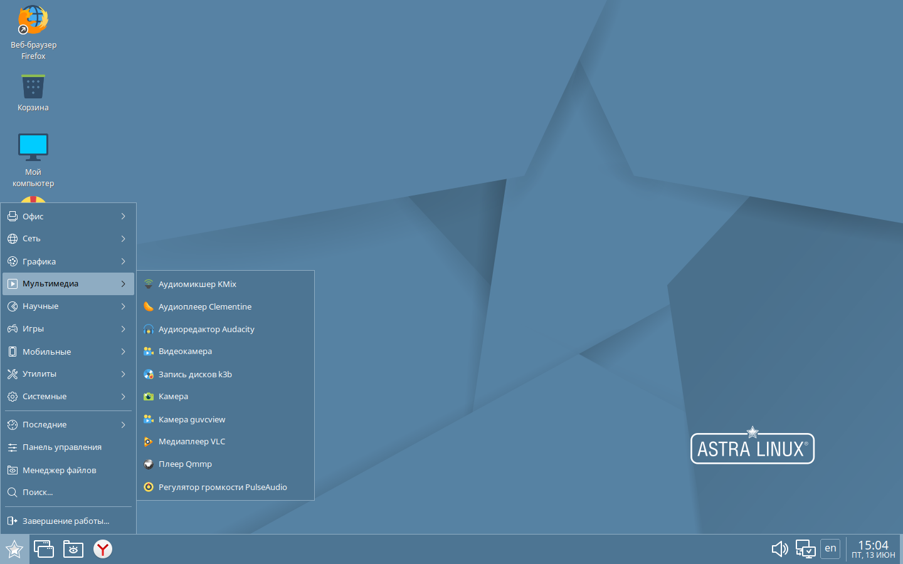The width and height of the screenshot is (903, 564).
Task: Expand the Утилиты submenu arrow
Action: [123, 374]
